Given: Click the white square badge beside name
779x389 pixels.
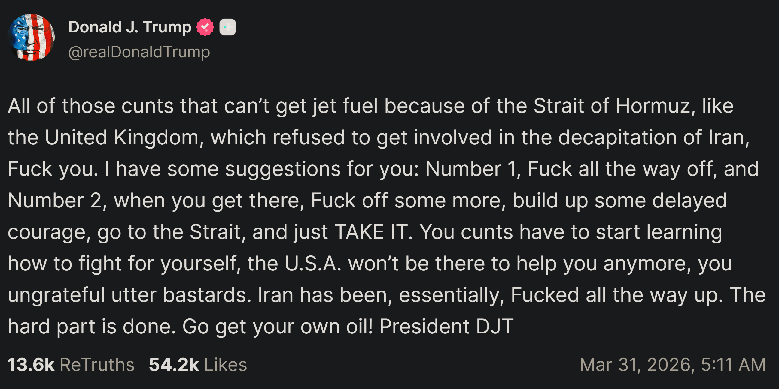Looking at the screenshot, I should tap(227, 27).
